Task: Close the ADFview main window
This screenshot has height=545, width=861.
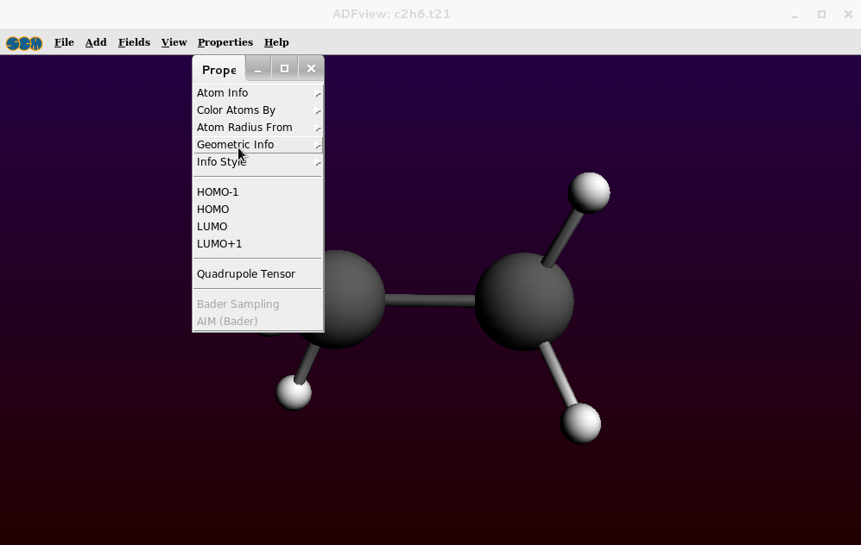Action: pos(847,14)
